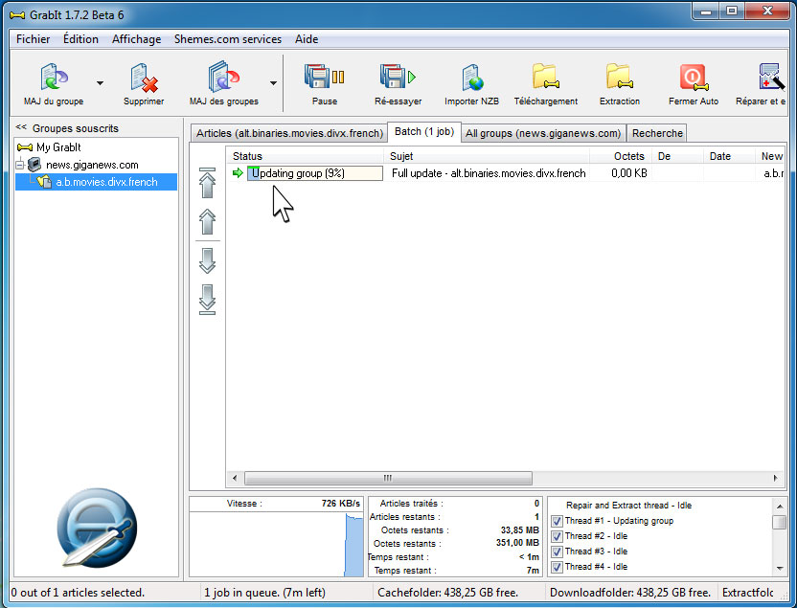797x608 pixels.
Task: Select the a.b.movies.divx.french group
Action: point(106,182)
